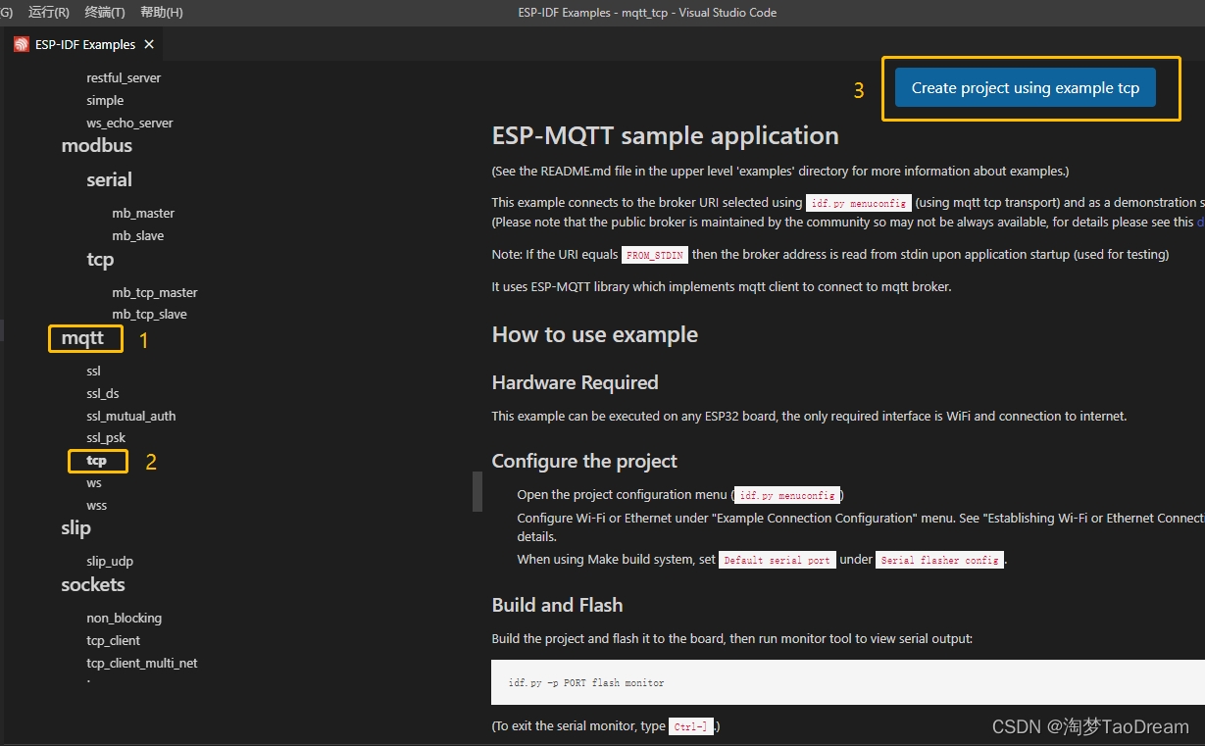Jump to the serial subcategory heading

pos(109,179)
